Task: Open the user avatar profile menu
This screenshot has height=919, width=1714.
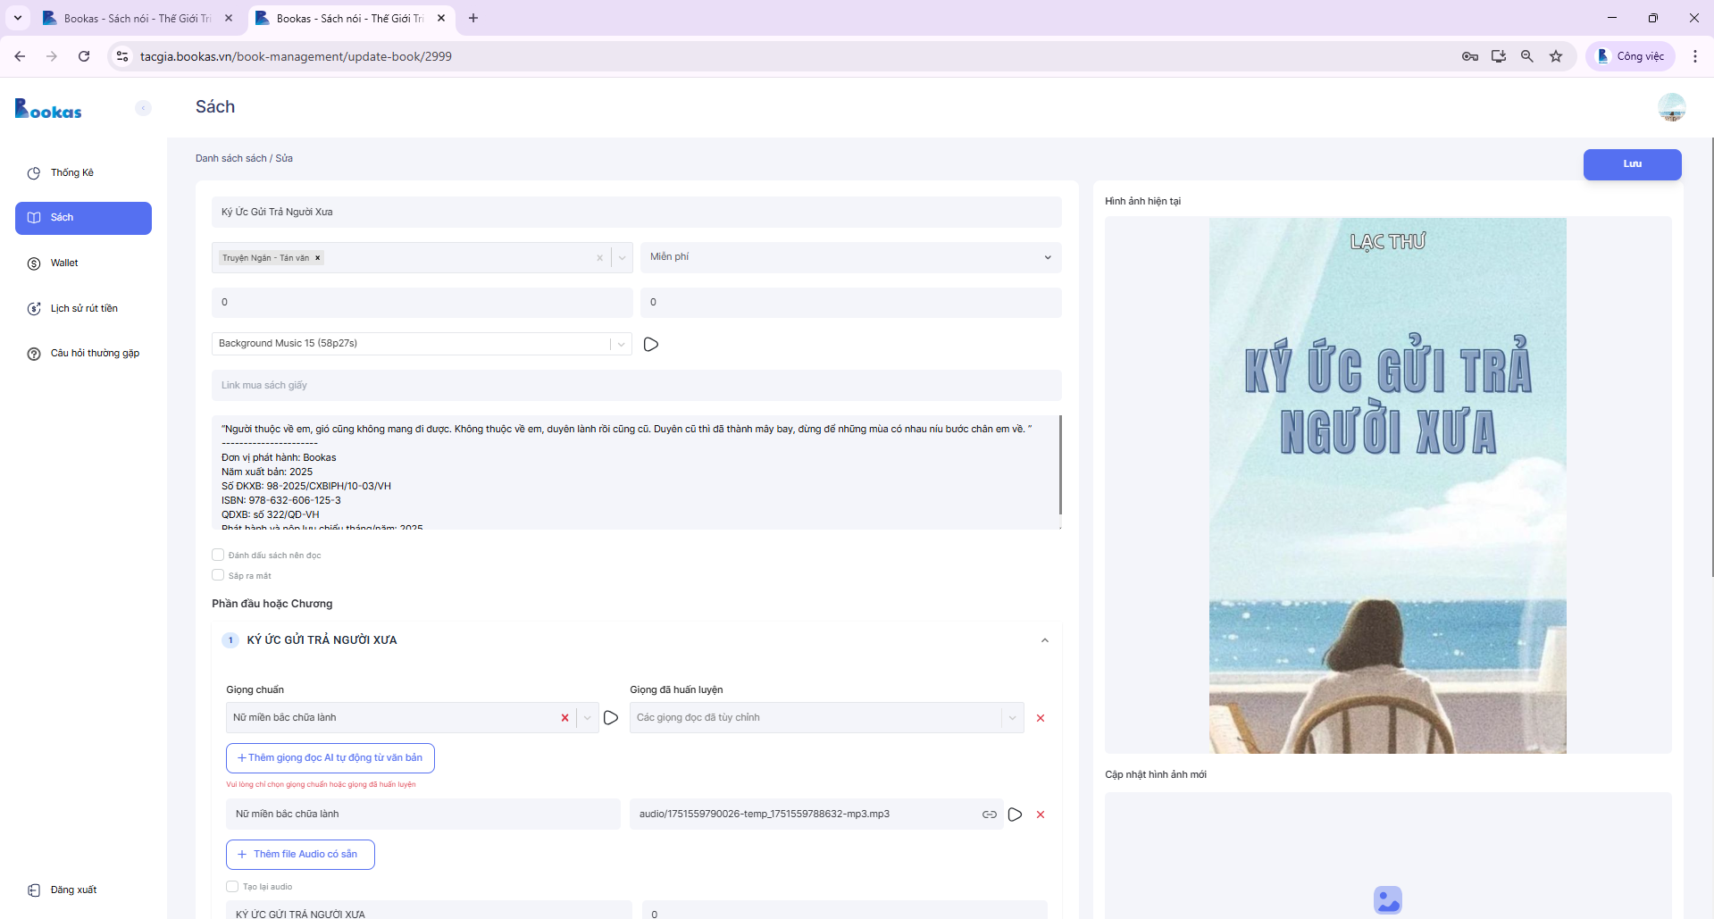Action: coord(1671,108)
